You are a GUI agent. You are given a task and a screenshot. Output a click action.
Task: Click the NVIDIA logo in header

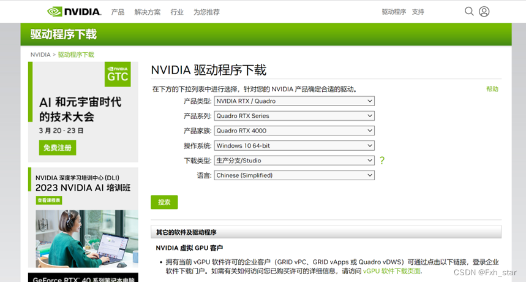(x=74, y=12)
